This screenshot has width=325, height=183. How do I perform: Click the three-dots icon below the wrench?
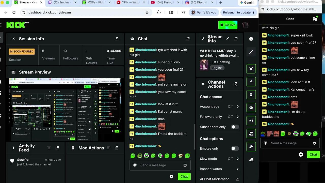click(251, 160)
